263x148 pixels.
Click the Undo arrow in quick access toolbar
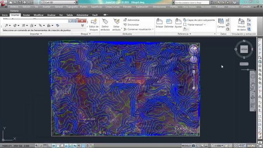(x=29, y=2)
